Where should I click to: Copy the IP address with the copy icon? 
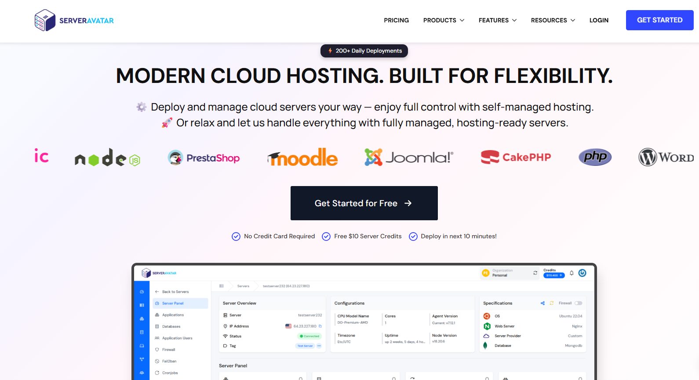320,326
